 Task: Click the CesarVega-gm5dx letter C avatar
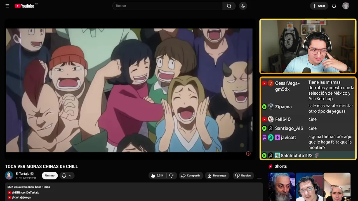(271, 83)
